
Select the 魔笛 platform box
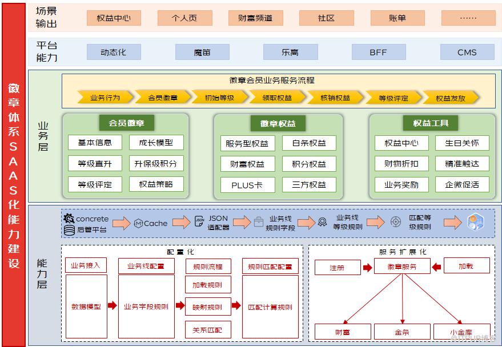[202, 52]
